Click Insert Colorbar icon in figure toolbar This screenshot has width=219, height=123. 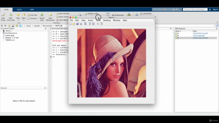[x=90, y=24]
